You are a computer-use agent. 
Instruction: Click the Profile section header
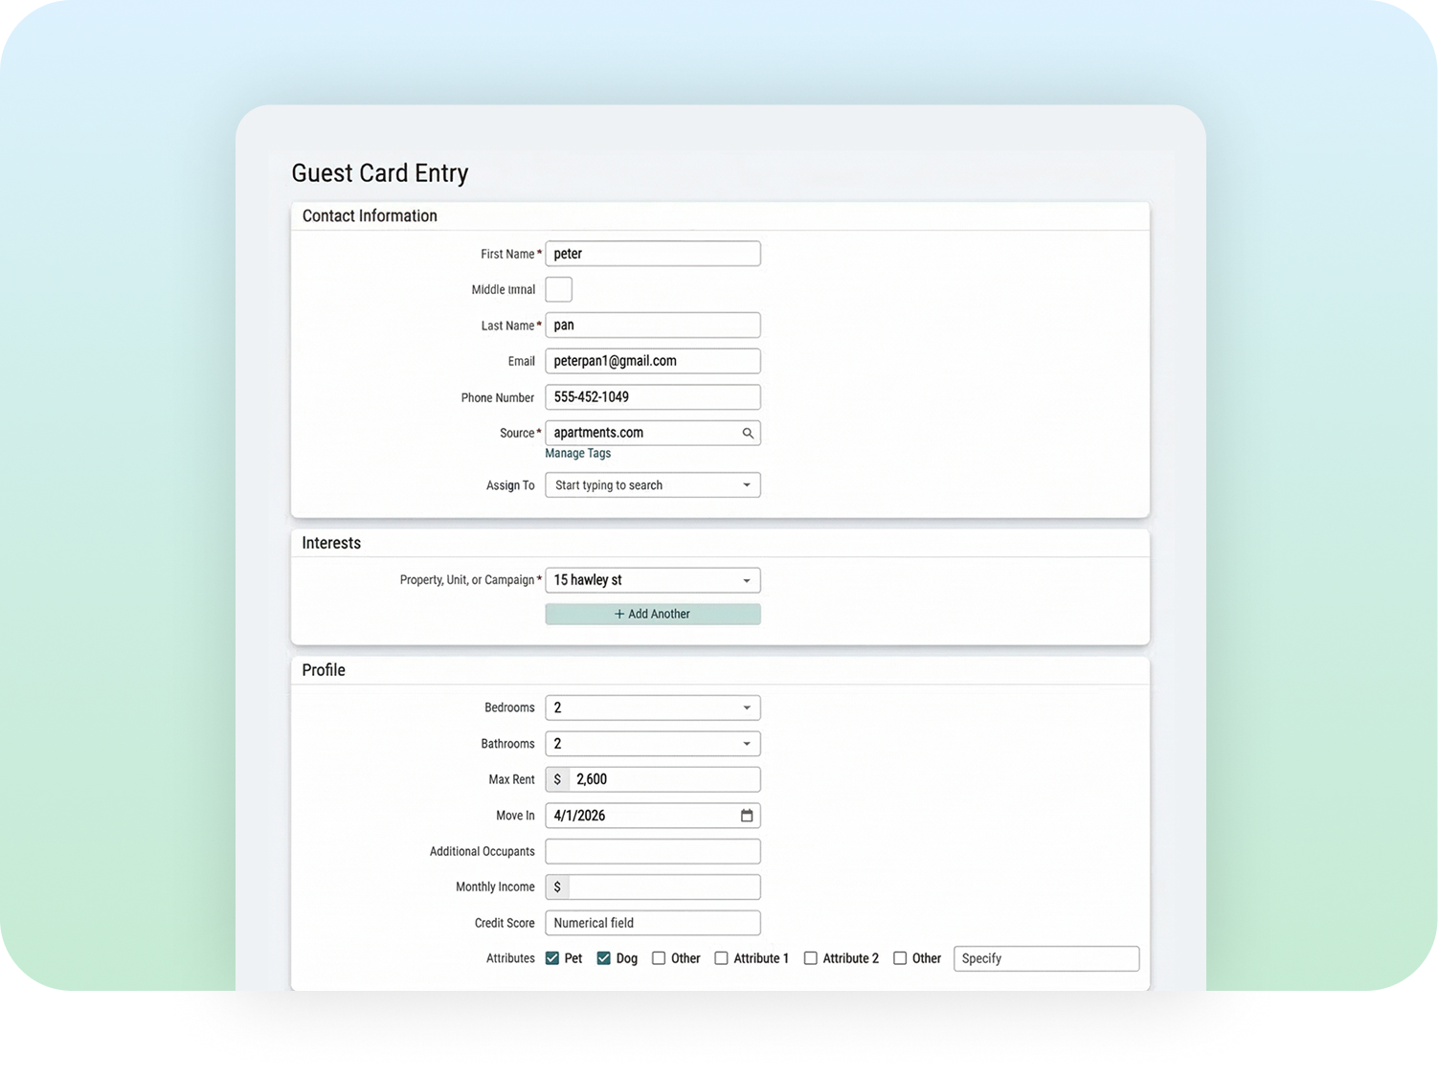click(324, 670)
